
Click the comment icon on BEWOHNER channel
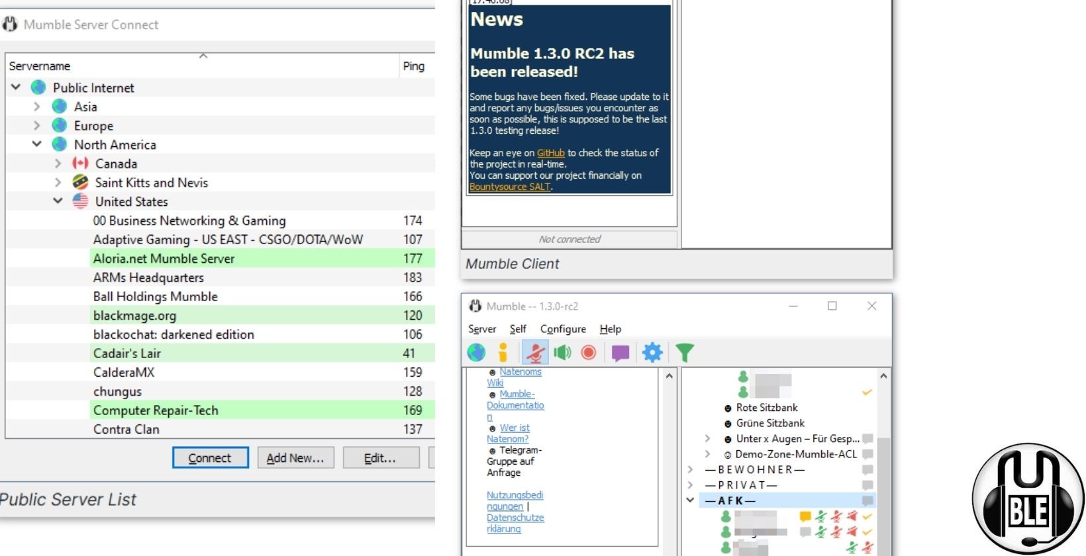click(867, 469)
